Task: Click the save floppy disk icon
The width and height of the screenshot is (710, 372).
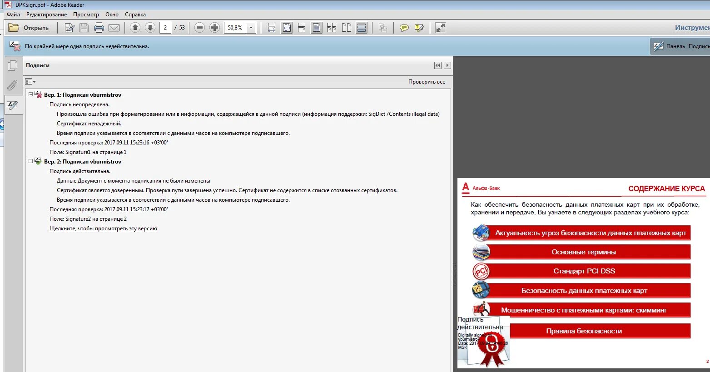Action: click(x=84, y=28)
